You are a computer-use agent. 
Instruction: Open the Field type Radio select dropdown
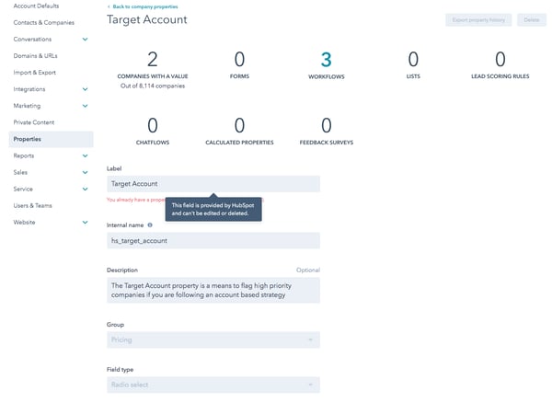[x=213, y=385]
